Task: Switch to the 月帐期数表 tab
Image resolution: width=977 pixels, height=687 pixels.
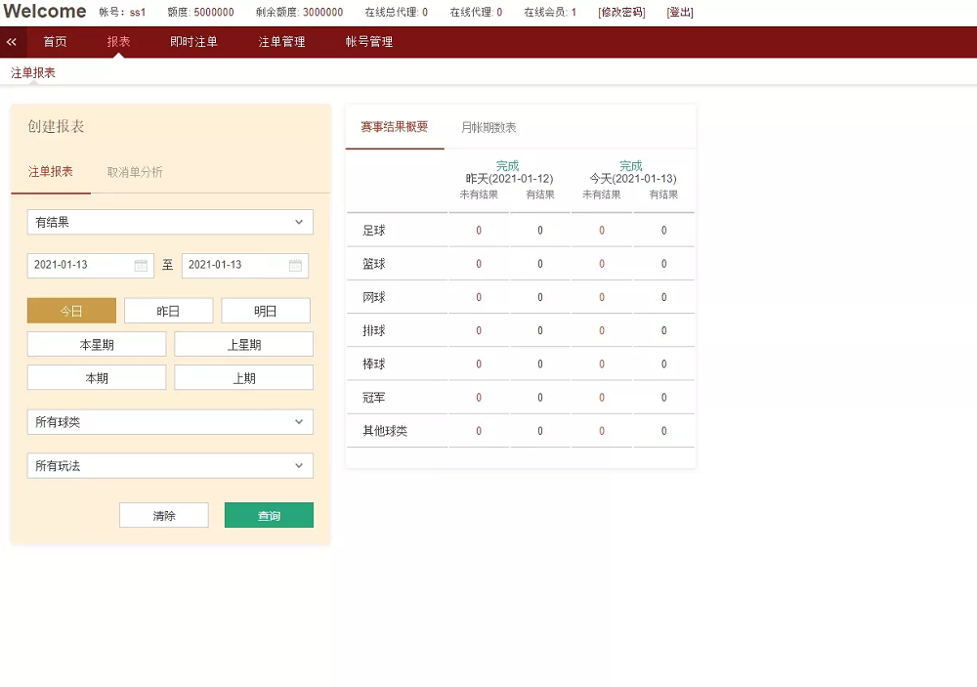Action: click(x=490, y=126)
